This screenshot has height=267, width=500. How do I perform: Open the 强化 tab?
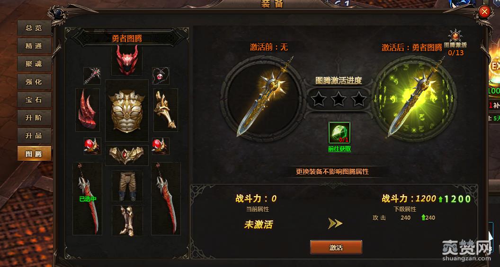tap(34, 82)
